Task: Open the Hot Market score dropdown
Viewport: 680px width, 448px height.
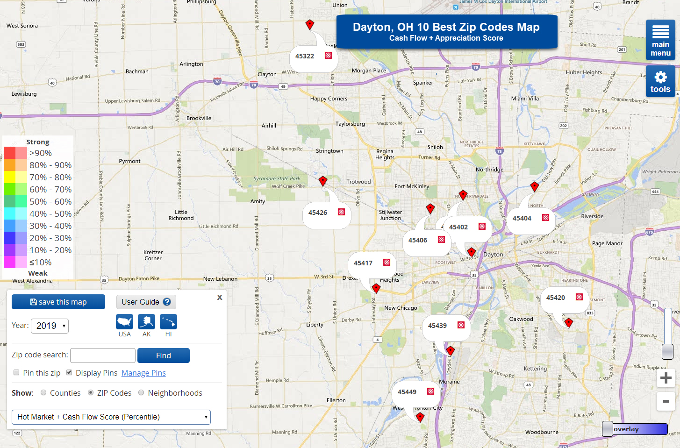Action: tap(111, 417)
